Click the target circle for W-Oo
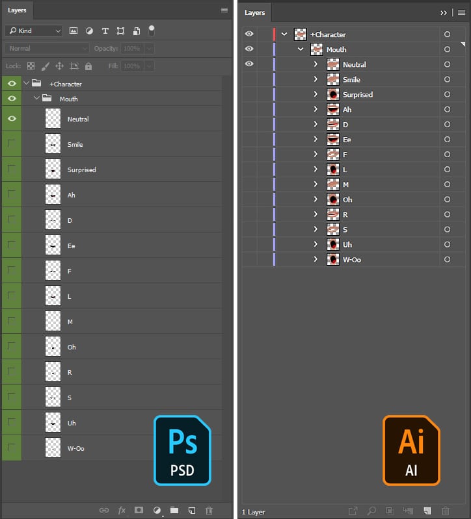The height and width of the screenshot is (519, 471). click(x=447, y=259)
